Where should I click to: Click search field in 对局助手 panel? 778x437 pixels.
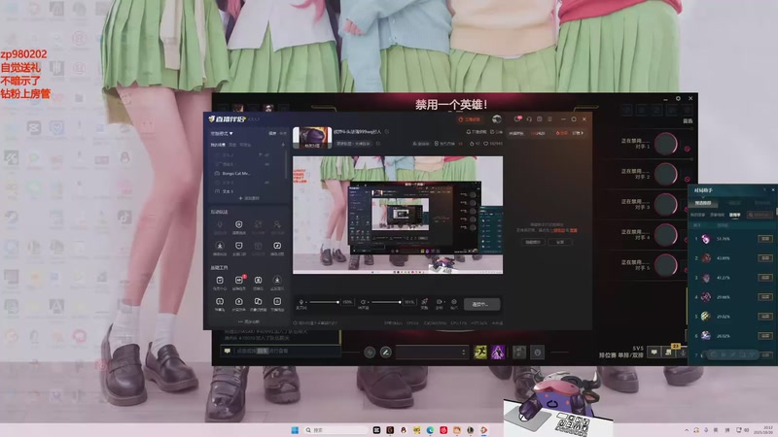(760, 215)
